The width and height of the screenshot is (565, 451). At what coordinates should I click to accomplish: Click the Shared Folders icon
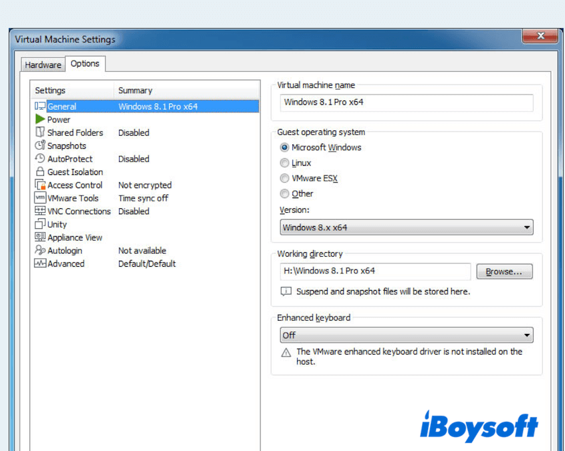point(40,132)
